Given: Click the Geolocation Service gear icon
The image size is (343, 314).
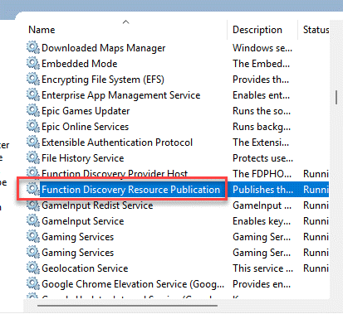Looking at the screenshot, I should [x=33, y=268].
